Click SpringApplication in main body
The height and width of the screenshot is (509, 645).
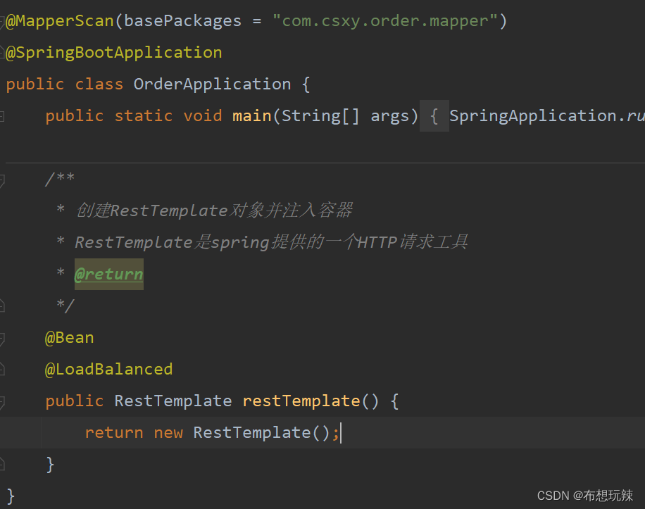pos(533,116)
